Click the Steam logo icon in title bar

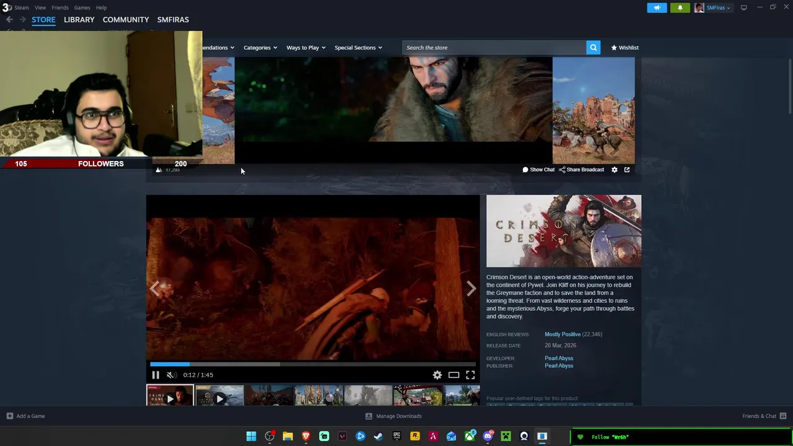pos(7,7)
